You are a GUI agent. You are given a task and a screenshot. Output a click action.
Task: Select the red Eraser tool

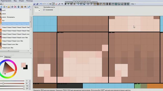(56, 4)
